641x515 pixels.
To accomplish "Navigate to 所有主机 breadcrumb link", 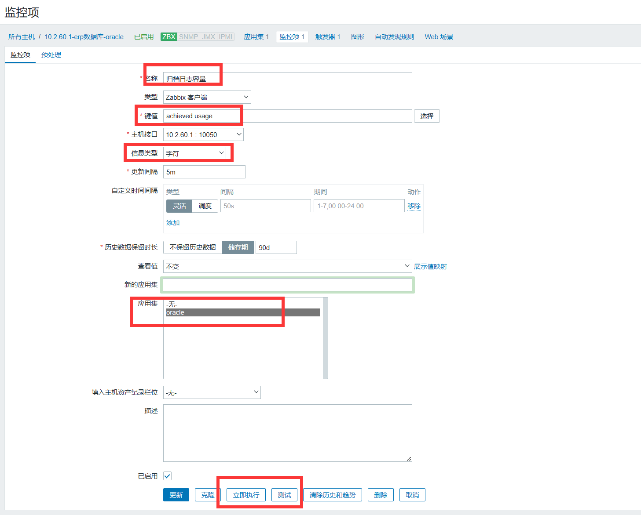I will 21,36.
